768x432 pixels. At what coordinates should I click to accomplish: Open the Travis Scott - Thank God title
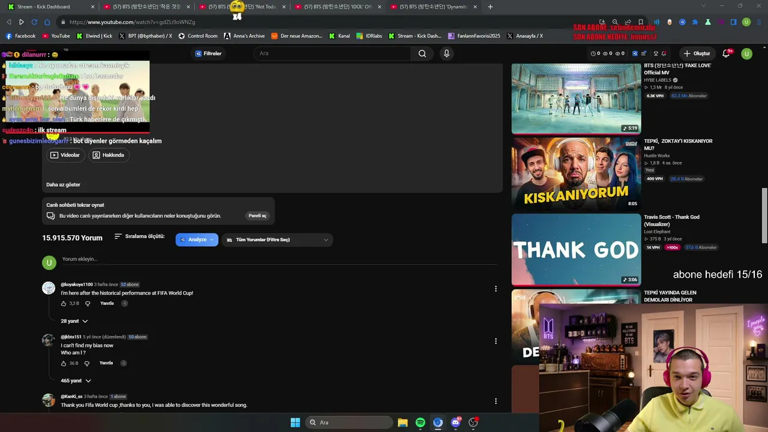[x=671, y=221]
